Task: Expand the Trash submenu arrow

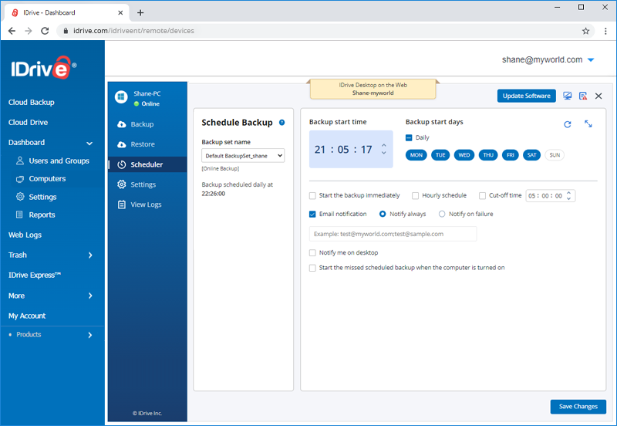Action: tap(90, 255)
